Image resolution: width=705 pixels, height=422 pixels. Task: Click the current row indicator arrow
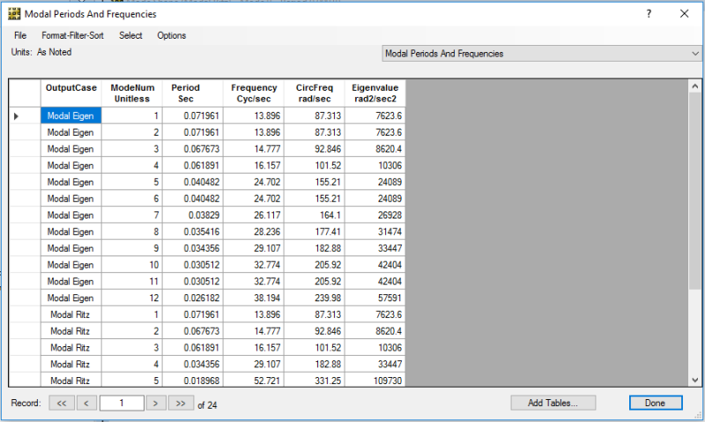(x=16, y=116)
